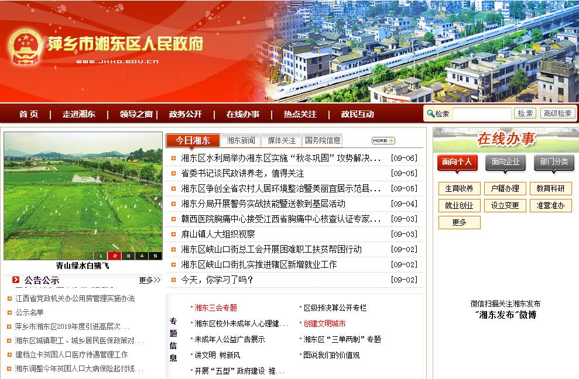Click the 设立变更 service button
Screen dimensions: 579x379
(x=505, y=205)
